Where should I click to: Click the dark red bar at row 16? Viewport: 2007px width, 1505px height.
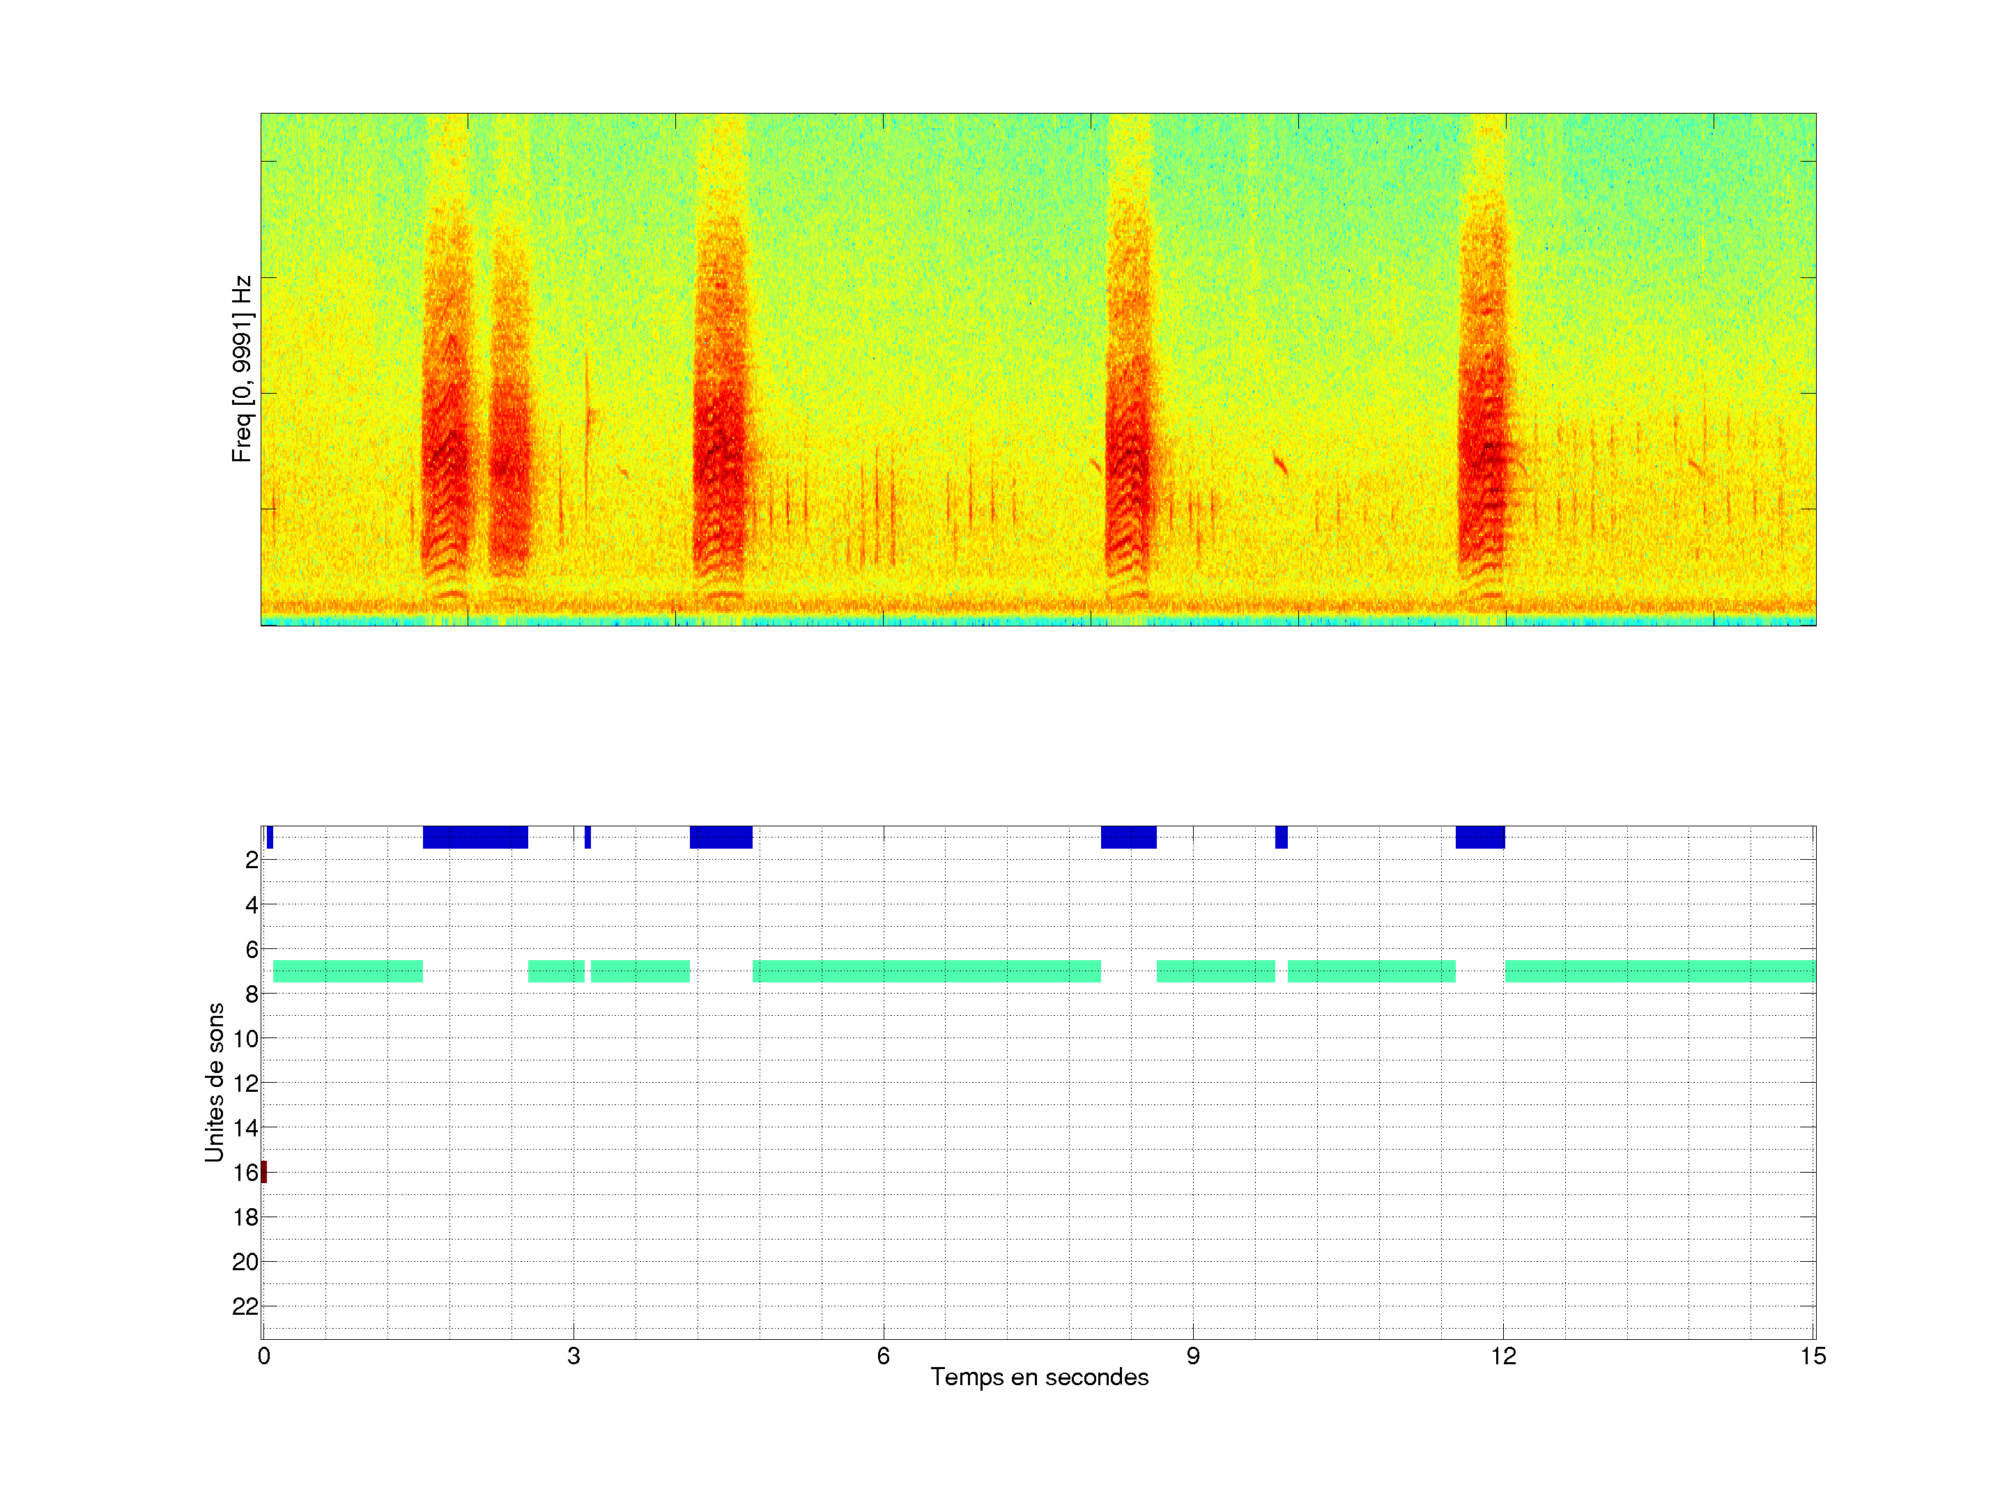tap(264, 1172)
